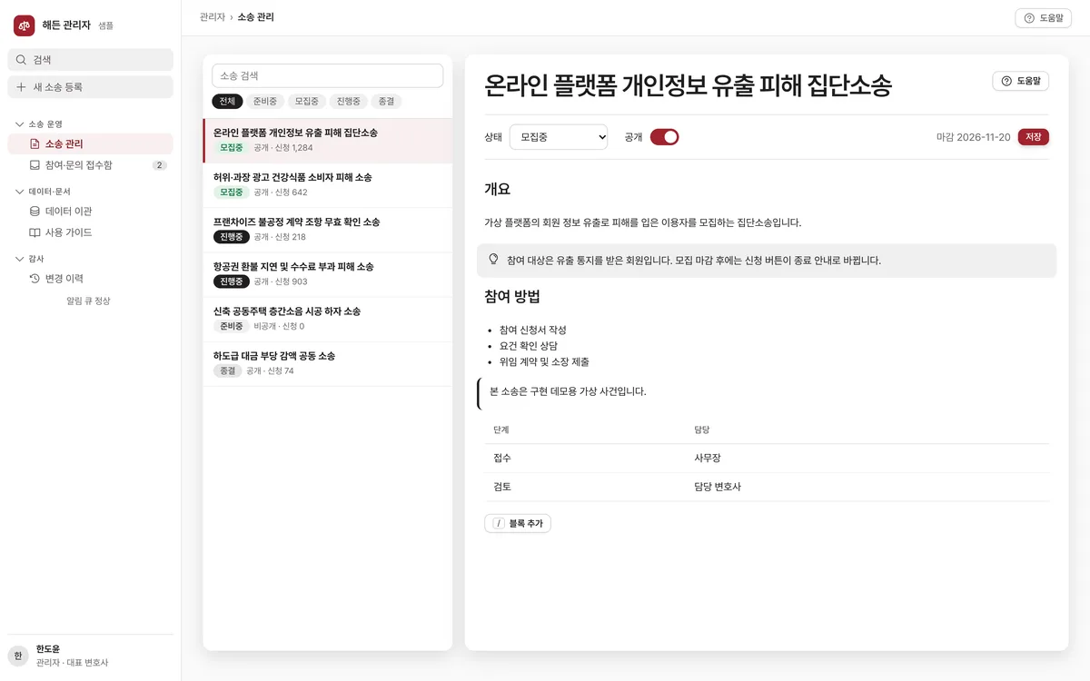
Task: Click the 블록 추가 button
Action: click(518, 523)
